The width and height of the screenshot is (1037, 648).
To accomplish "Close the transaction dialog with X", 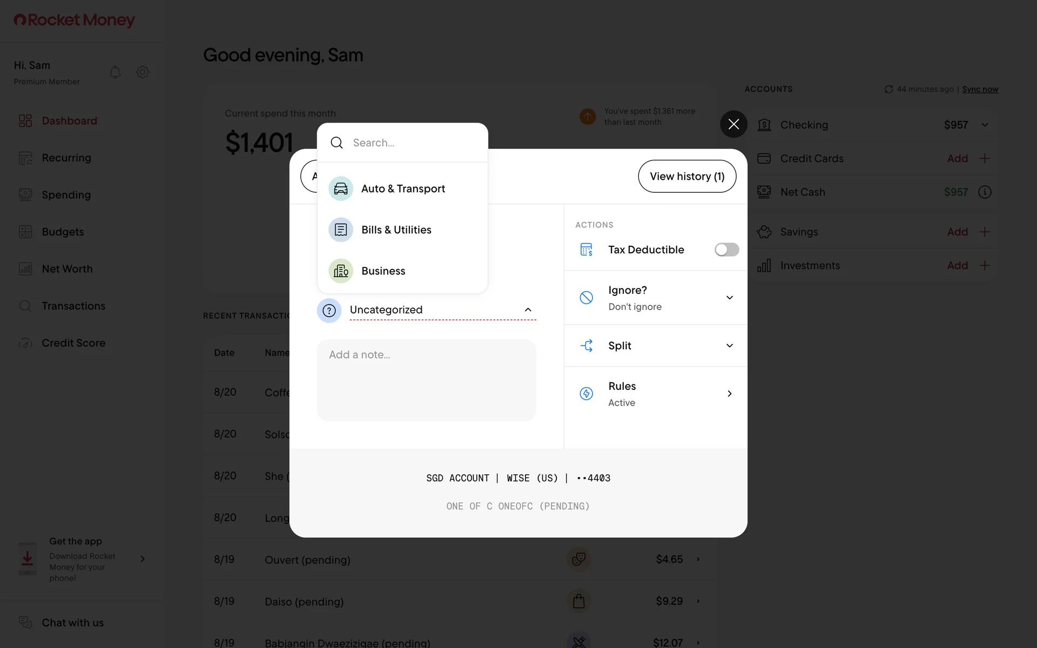I will (733, 124).
